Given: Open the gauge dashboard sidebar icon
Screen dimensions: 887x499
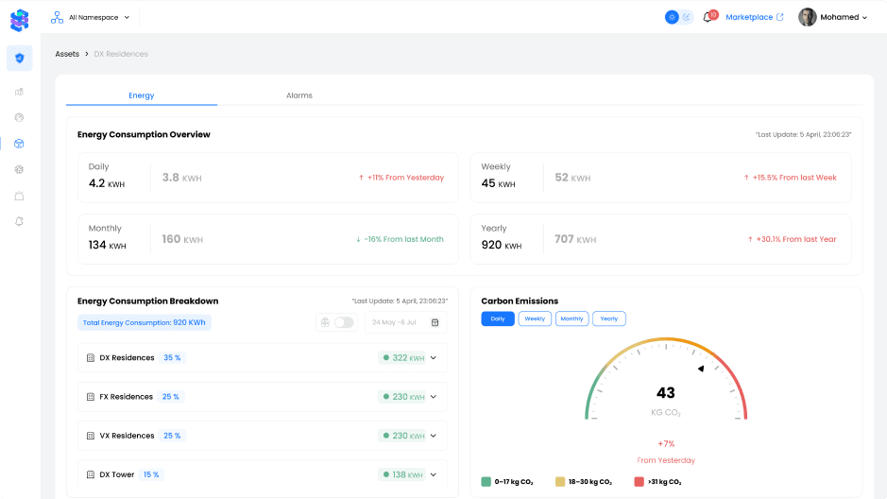Looking at the screenshot, I should point(19,117).
